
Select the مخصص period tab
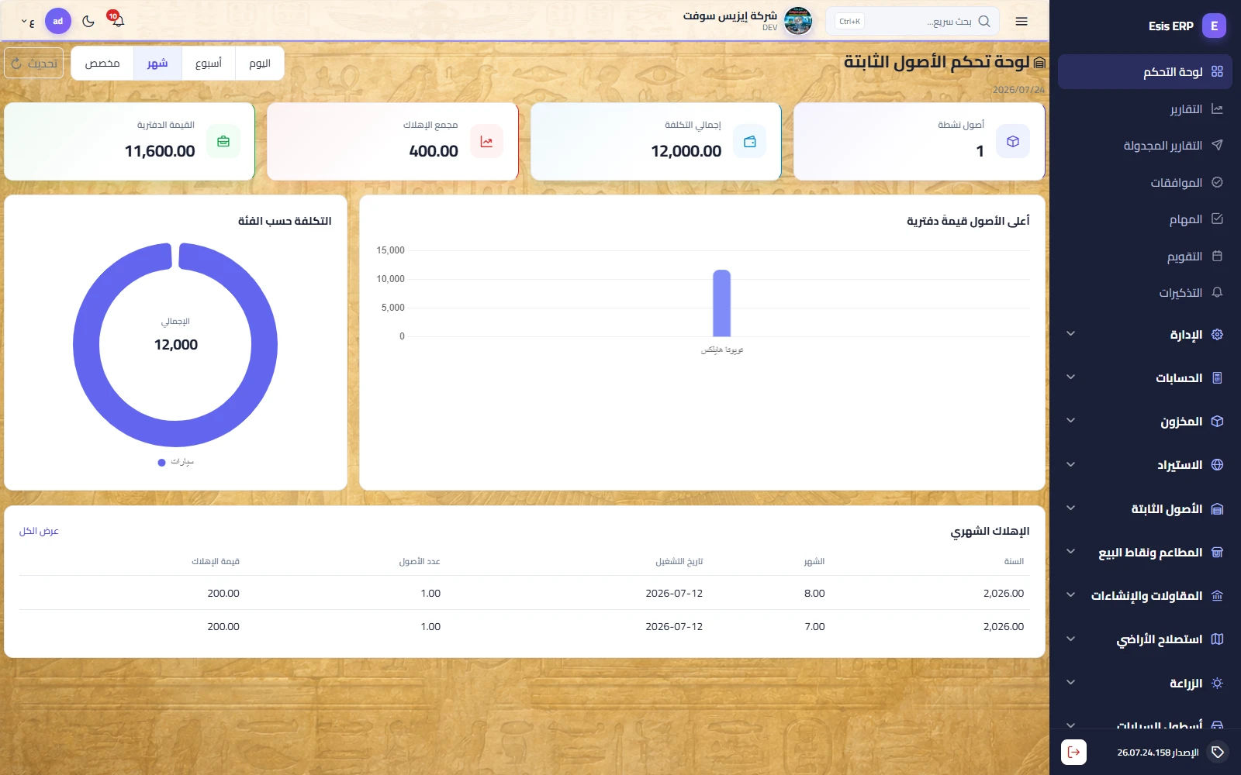click(102, 64)
